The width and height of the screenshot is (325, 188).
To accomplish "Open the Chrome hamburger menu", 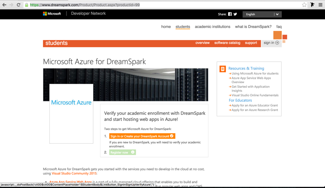I will coord(320,5).
